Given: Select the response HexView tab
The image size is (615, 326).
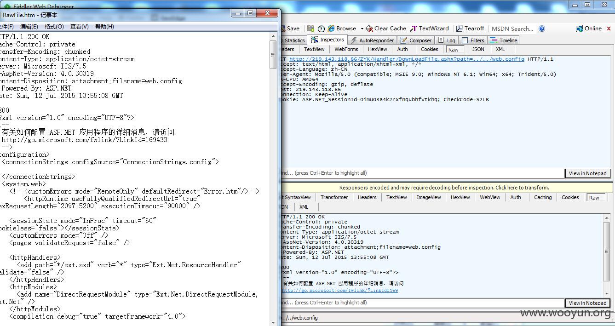Looking at the screenshot, I should [x=460, y=197].
